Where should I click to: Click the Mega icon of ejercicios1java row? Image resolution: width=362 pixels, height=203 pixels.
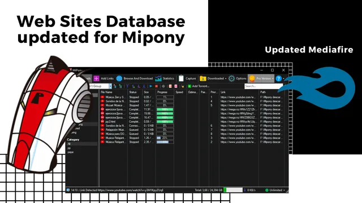102,109
